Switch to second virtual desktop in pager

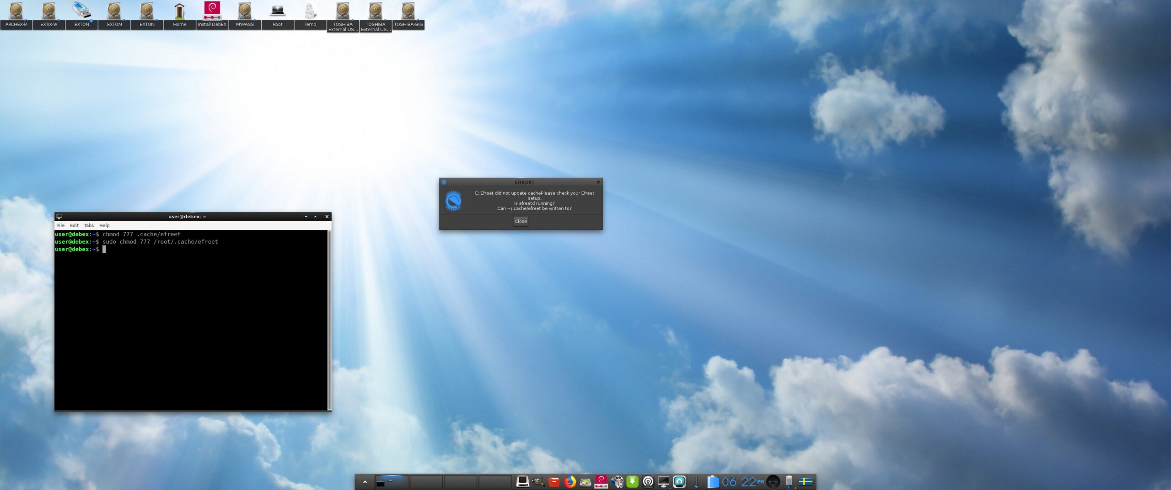coord(426,482)
